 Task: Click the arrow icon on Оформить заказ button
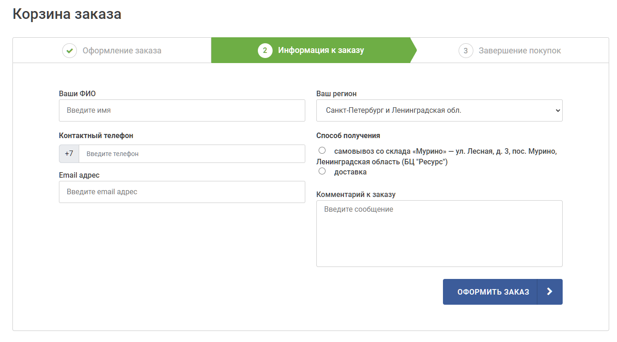[550, 292]
